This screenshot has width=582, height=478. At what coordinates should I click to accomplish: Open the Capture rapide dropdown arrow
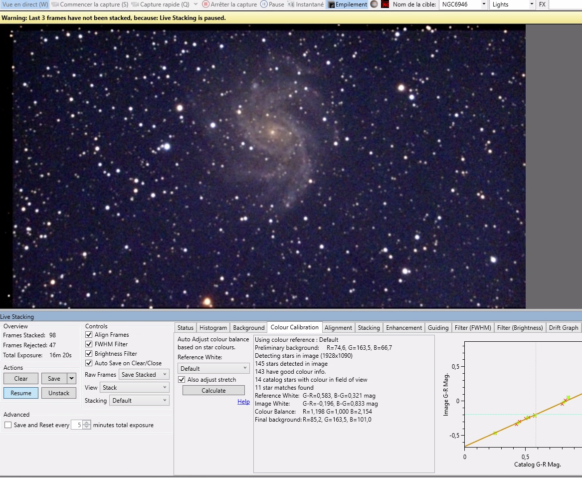coord(195,4)
